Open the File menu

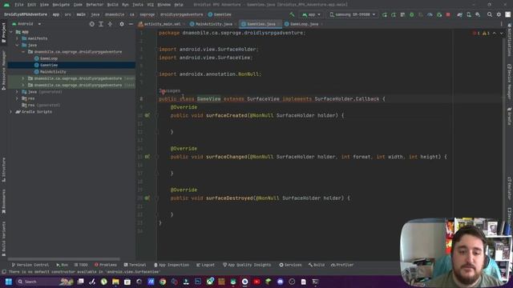pyautogui.click(x=19, y=5)
